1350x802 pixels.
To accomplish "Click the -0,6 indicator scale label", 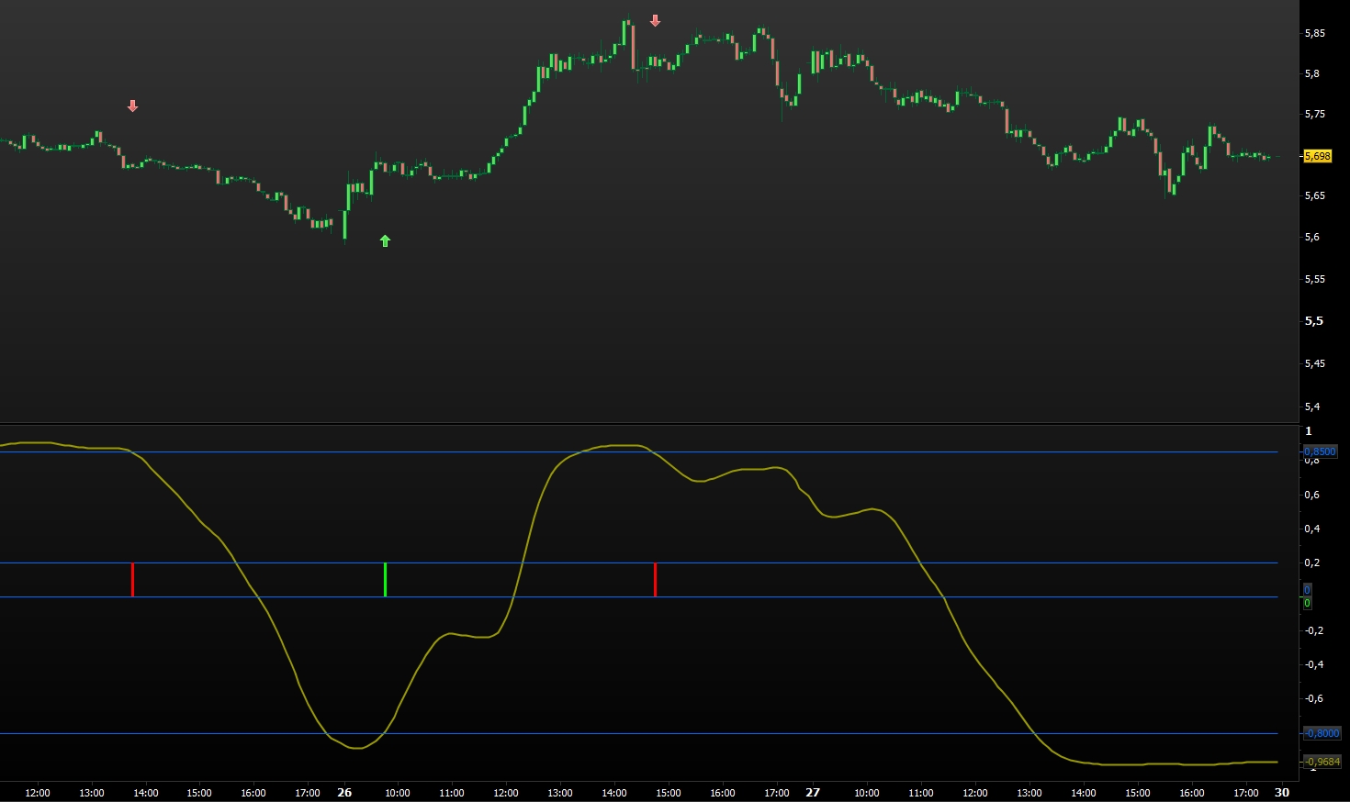I will click(1314, 698).
